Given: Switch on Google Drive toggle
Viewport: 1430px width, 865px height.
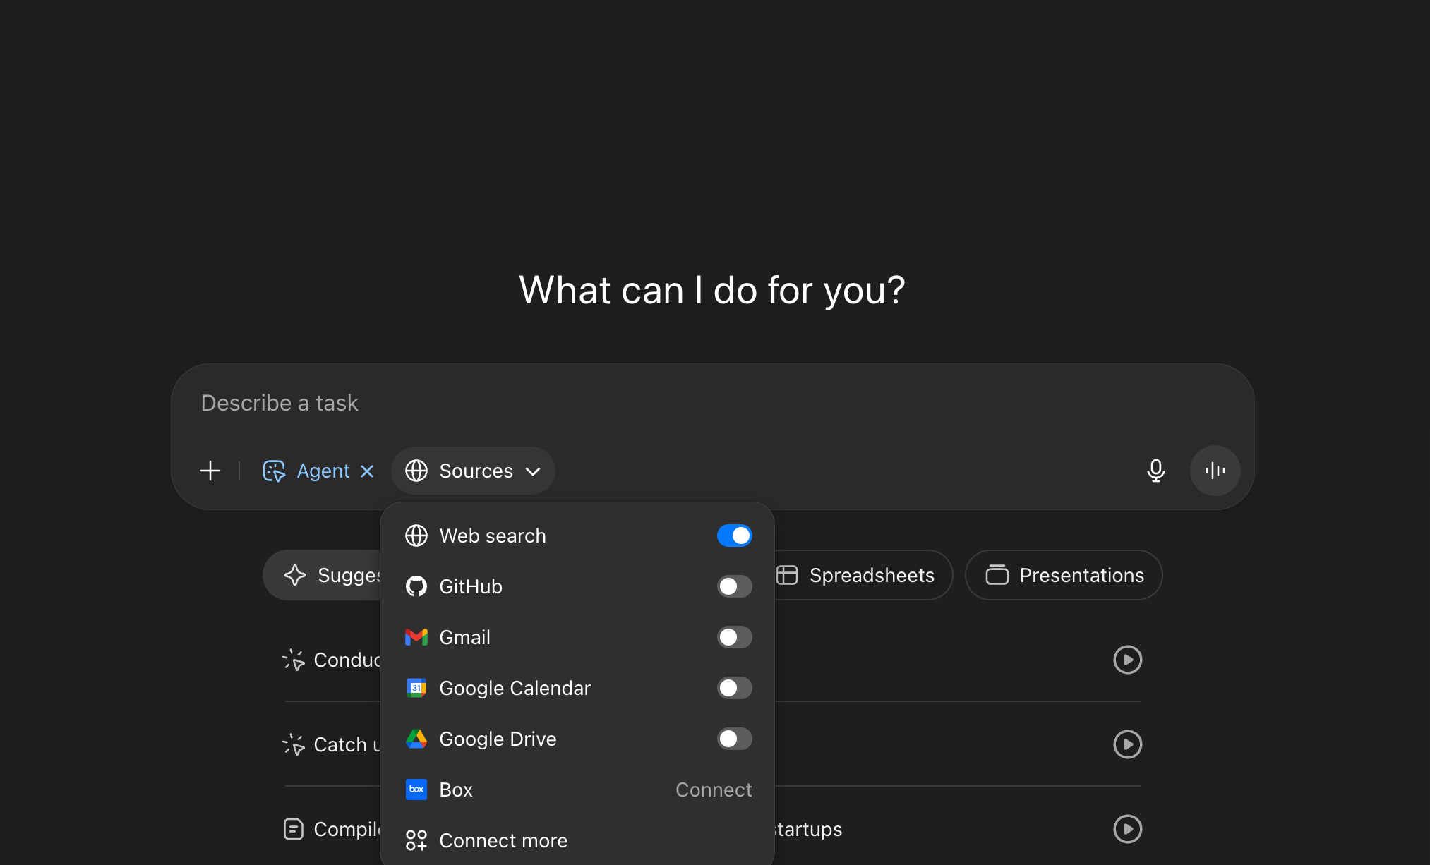Looking at the screenshot, I should 734,739.
